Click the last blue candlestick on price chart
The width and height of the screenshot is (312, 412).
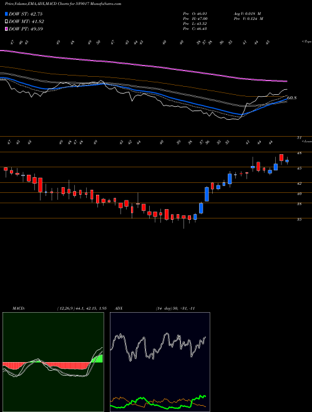tap(287, 161)
